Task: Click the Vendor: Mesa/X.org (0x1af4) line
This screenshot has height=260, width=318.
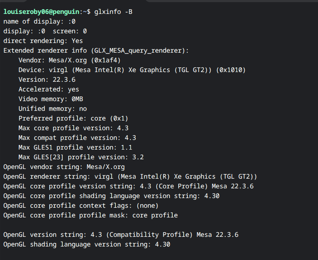Action: click(x=69, y=60)
